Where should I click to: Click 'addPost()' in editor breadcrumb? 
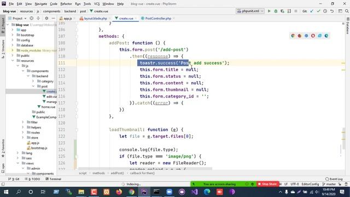[x=118, y=173]
